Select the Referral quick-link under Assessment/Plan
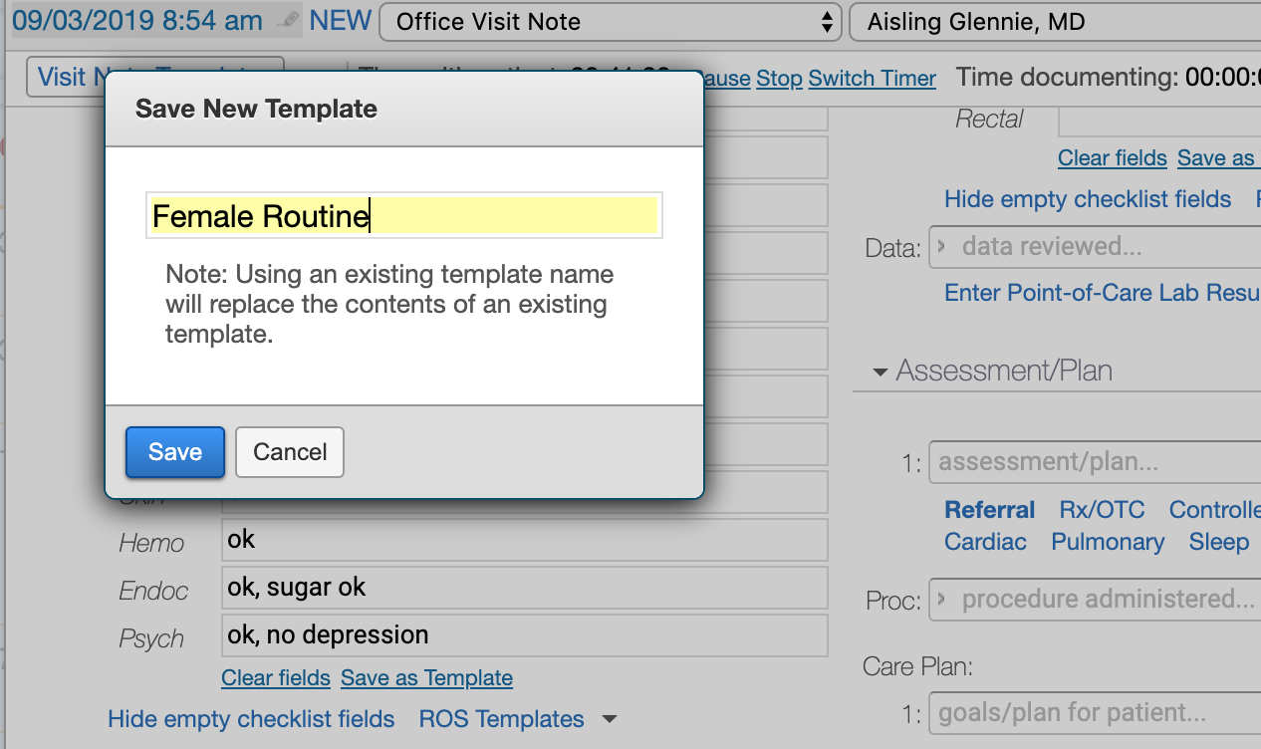Screen dimensions: 1261x749 989,509
